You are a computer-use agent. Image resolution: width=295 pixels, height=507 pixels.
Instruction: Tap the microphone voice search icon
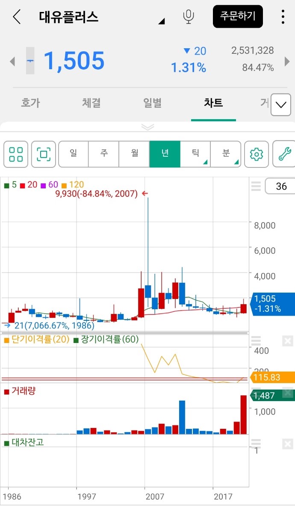coord(189,17)
